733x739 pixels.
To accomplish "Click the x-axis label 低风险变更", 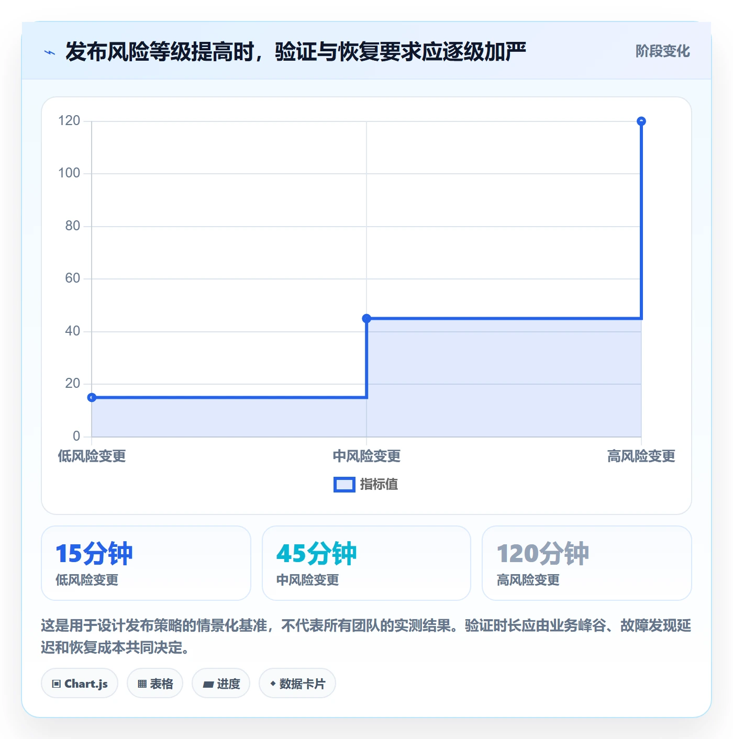I will point(92,456).
